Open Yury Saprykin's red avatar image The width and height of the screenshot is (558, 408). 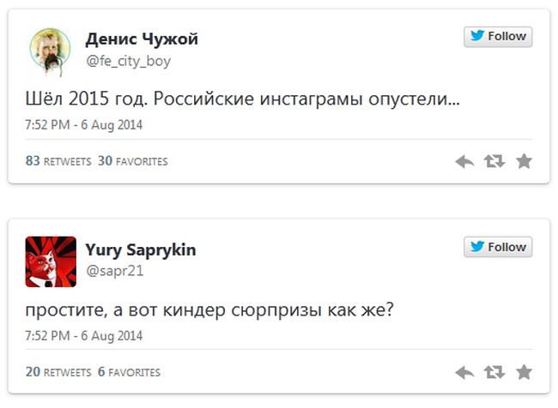tap(50, 259)
